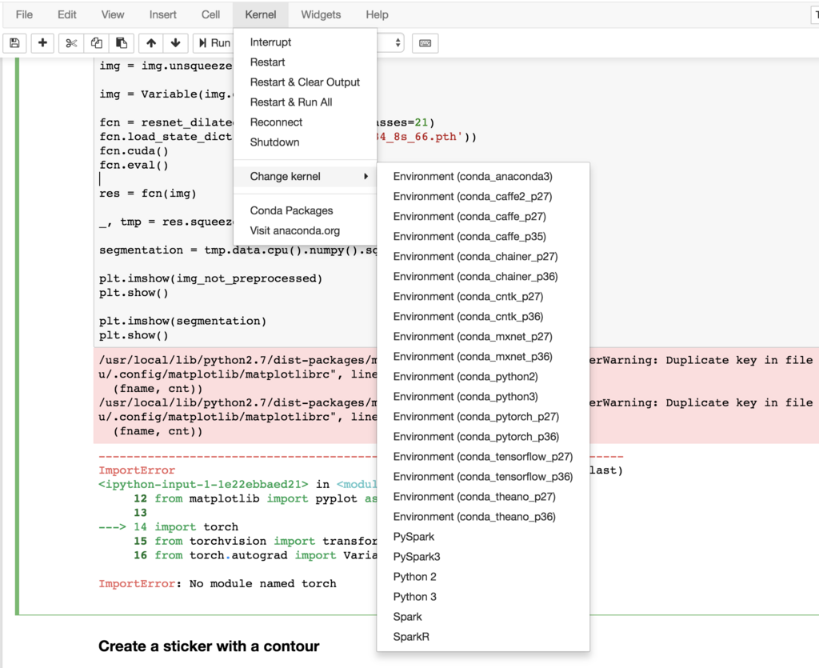Switch kernel to PySpark
The image size is (819, 668).
[x=483, y=537]
